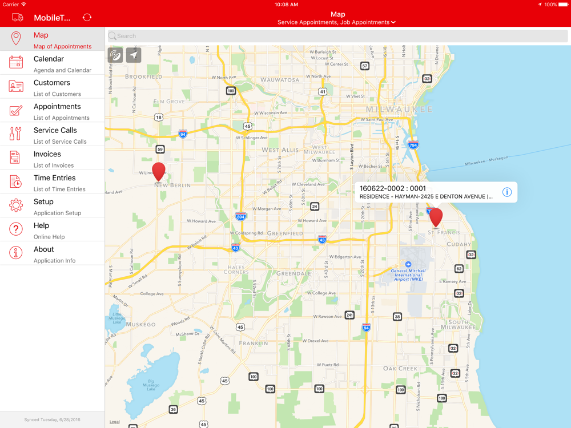Tap the sync refresh icon in header

click(x=87, y=18)
